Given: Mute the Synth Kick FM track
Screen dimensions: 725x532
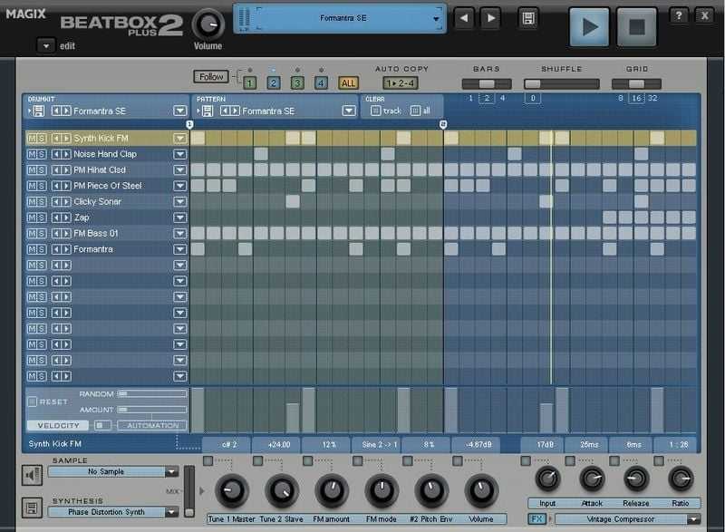Looking at the screenshot, I should pos(32,138).
